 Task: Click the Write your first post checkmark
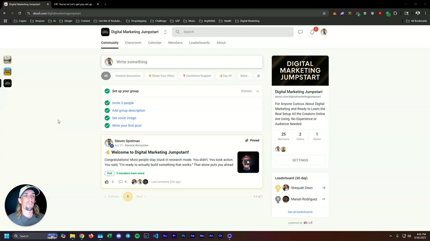tap(107, 126)
